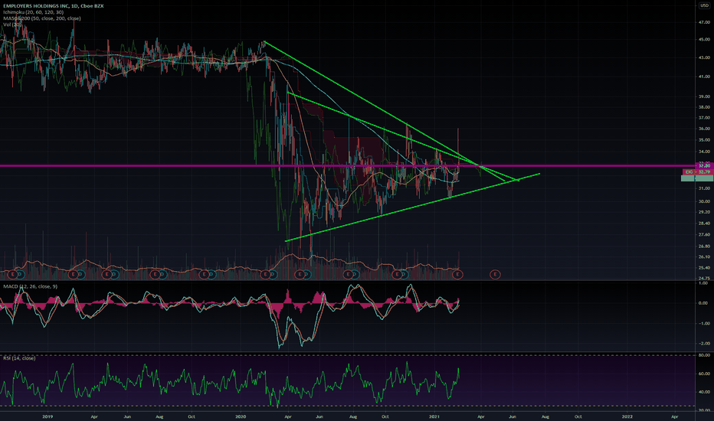This screenshot has height=421, width=714.
Task: Open the April 2019 earnings E marker
Action: tap(106, 275)
